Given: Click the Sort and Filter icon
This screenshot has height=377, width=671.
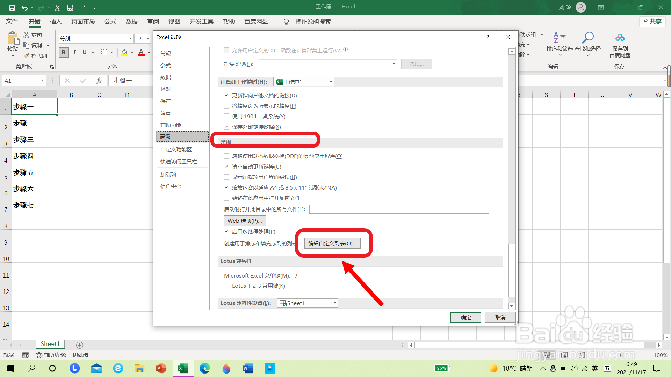Looking at the screenshot, I should click(x=559, y=38).
